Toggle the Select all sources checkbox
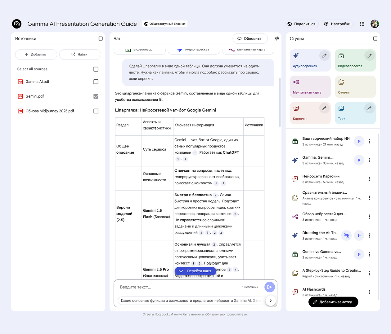The image size is (391, 334). click(96, 69)
